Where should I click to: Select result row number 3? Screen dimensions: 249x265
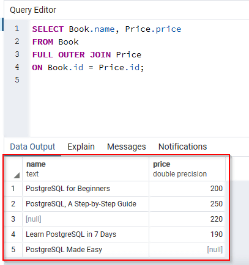tap(13, 219)
